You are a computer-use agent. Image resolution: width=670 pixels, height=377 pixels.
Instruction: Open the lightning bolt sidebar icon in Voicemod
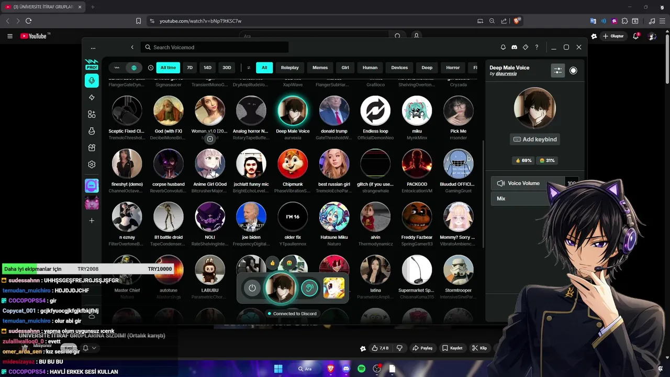click(x=92, y=97)
